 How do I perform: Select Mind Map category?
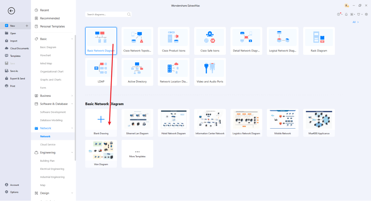46,63
